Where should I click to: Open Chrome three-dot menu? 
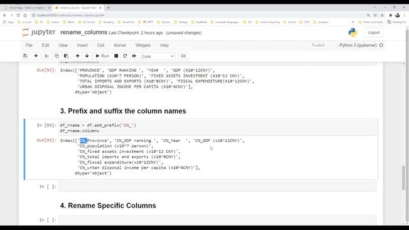coord(405,15)
